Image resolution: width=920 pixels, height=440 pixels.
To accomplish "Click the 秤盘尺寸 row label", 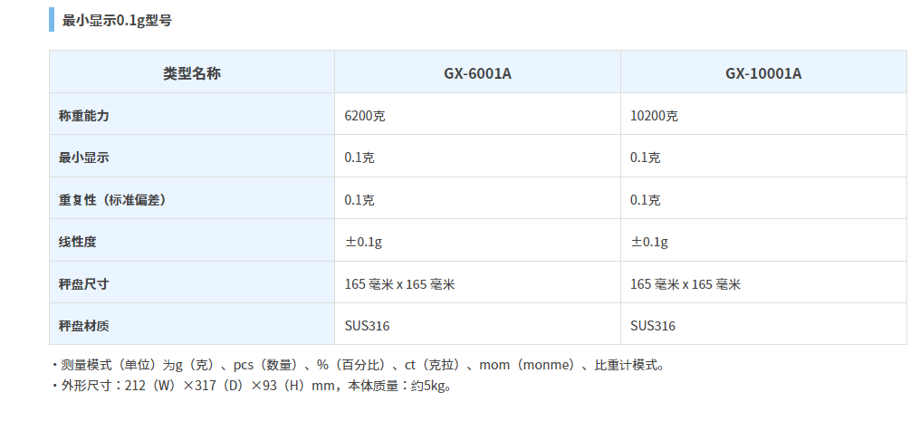I will tap(84, 284).
